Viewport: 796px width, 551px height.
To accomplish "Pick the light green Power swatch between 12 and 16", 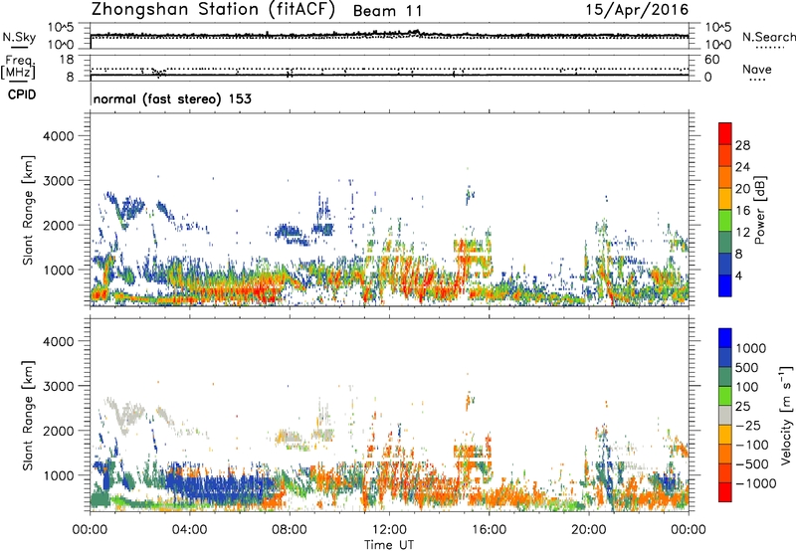I will tap(725, 220).
